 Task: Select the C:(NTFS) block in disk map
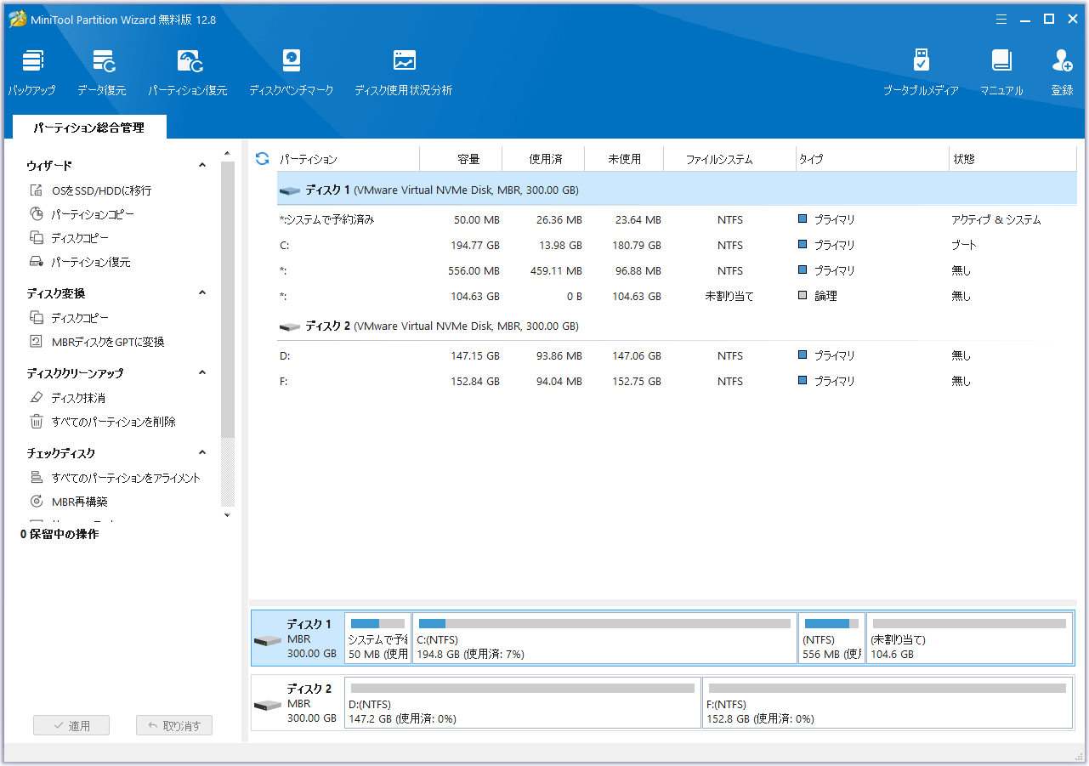click(x=604, y=638)
